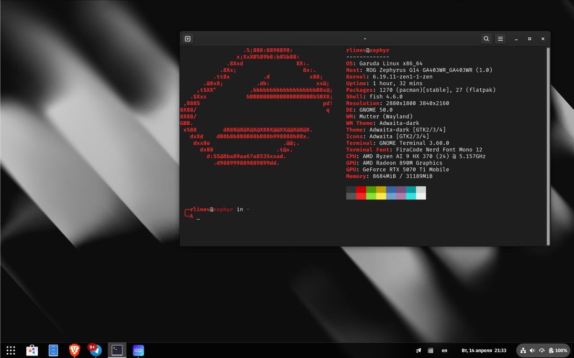Minimize the terminal window
This screenshot has width=574, height=358.
tap(516, 39)
